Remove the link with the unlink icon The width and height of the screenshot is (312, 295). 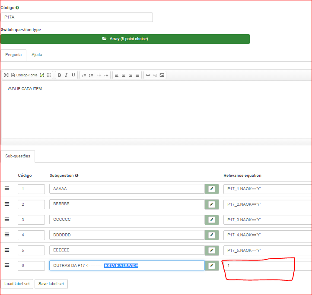click(x=155, y=75)
